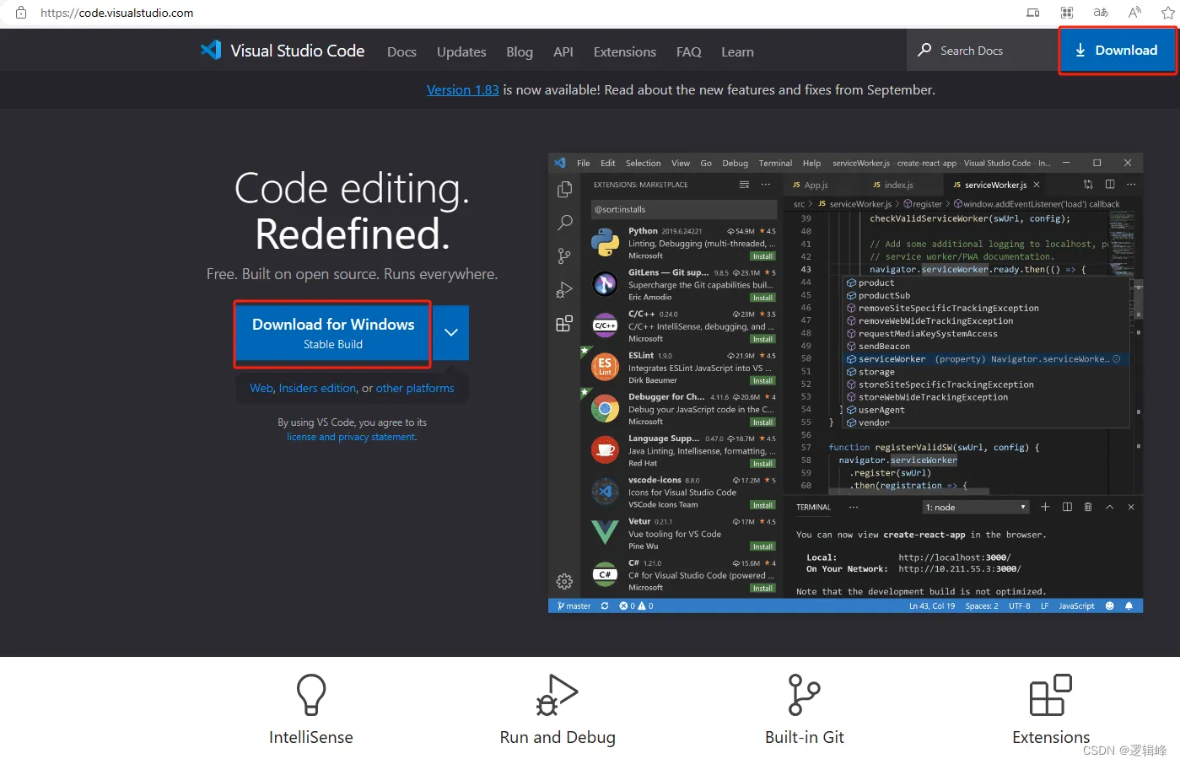
Task: Click the Visual Studio Code logo icon
Action: click(211, 50)
